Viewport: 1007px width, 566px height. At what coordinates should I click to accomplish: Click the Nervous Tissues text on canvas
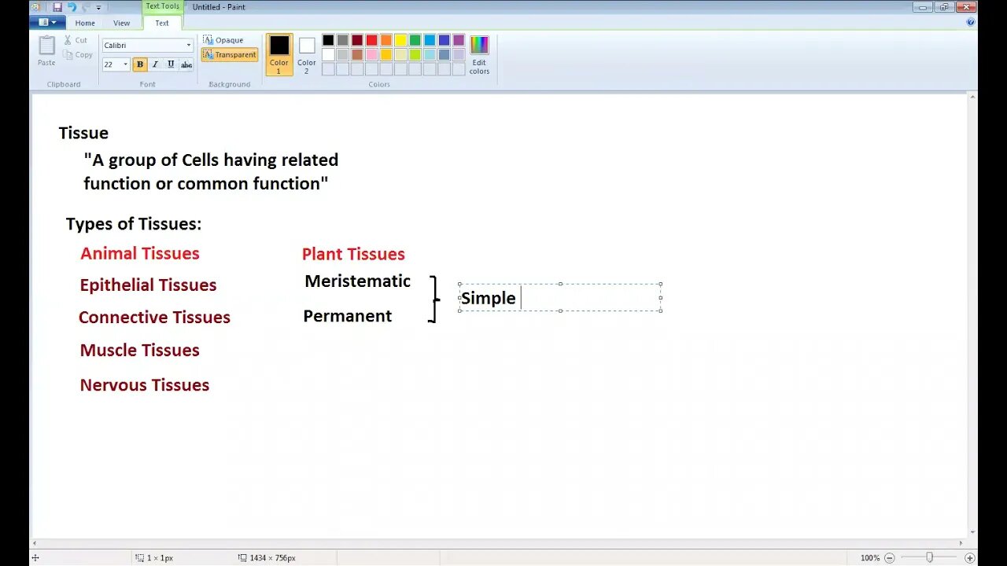(145, 385)
